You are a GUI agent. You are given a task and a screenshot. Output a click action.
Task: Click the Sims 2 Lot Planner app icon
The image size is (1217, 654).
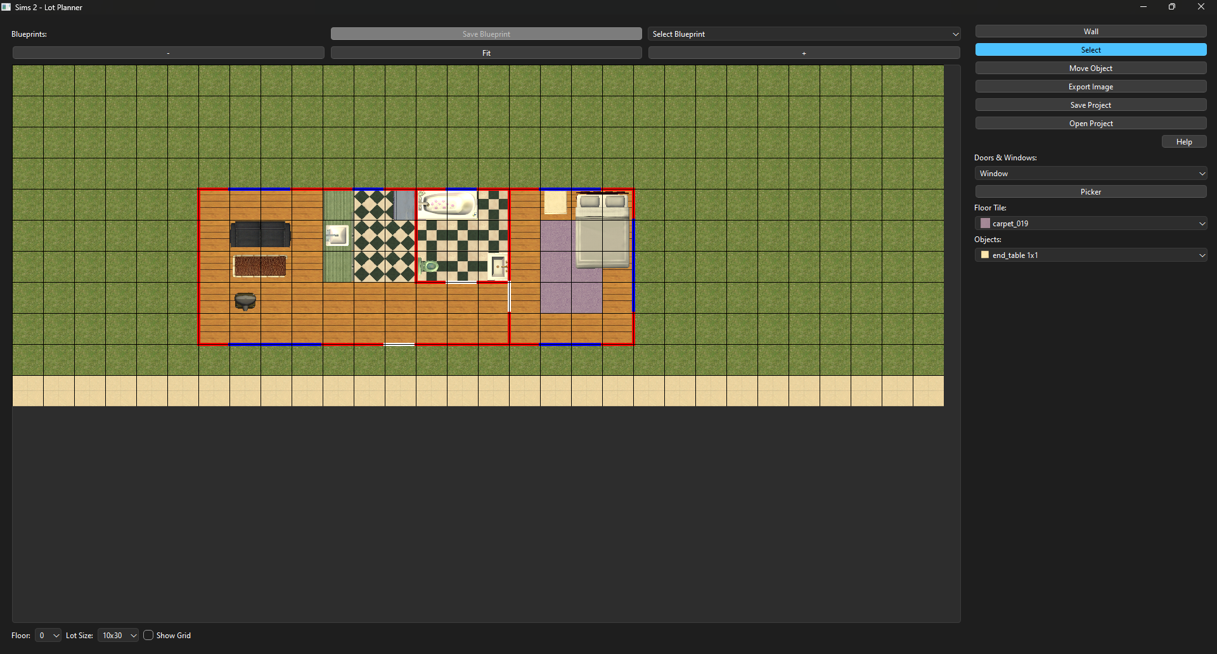point(6,7)
